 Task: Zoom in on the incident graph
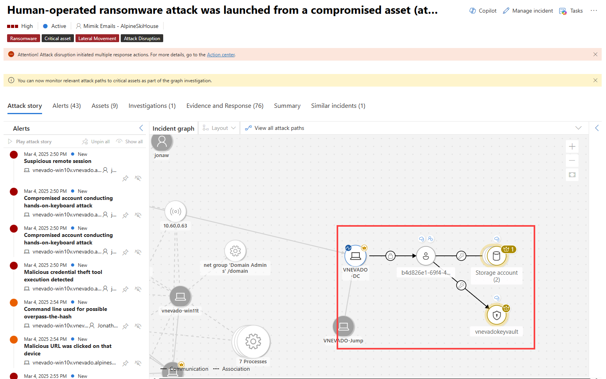(572, 146)
